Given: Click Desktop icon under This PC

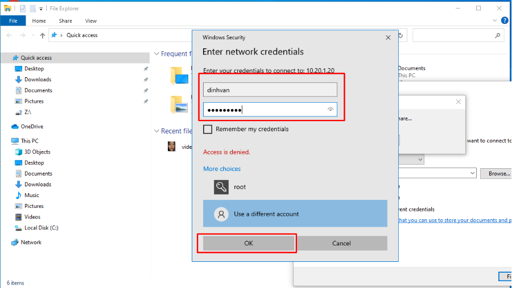Looking at the screenshot, I should coord(18,162).
